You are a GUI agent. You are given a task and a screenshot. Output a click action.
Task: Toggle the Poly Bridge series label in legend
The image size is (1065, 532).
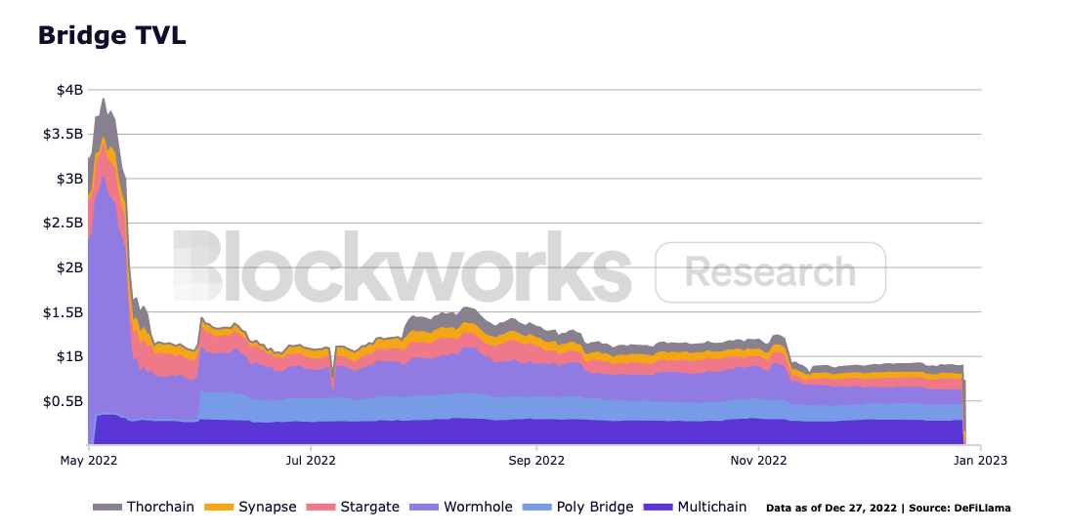pyautogui.click(x=594, y=508)
